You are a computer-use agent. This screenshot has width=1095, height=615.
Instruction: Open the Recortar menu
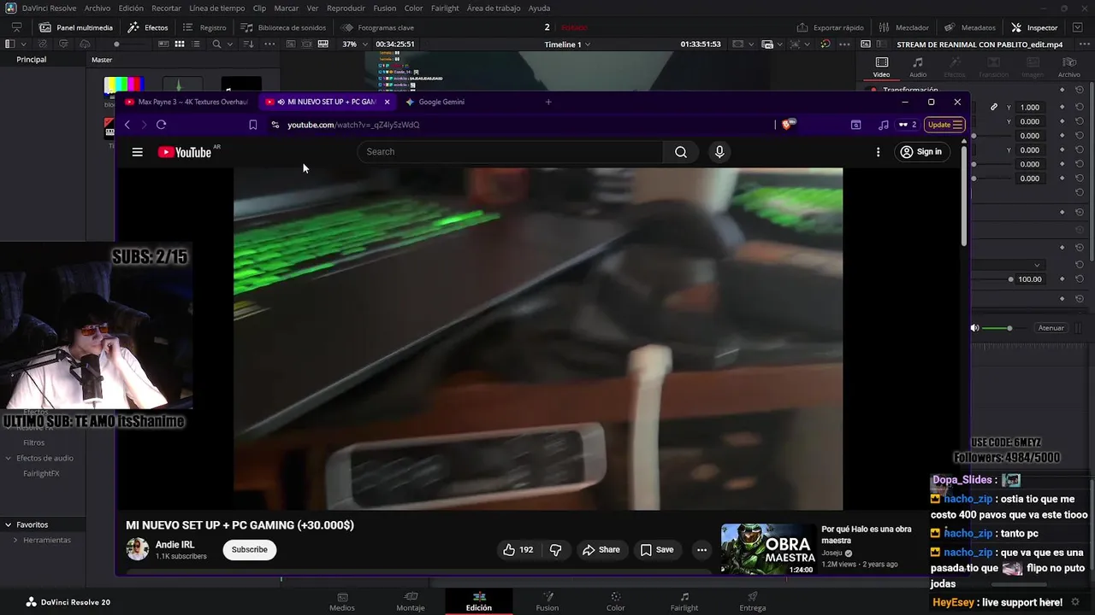pos(166,8)
